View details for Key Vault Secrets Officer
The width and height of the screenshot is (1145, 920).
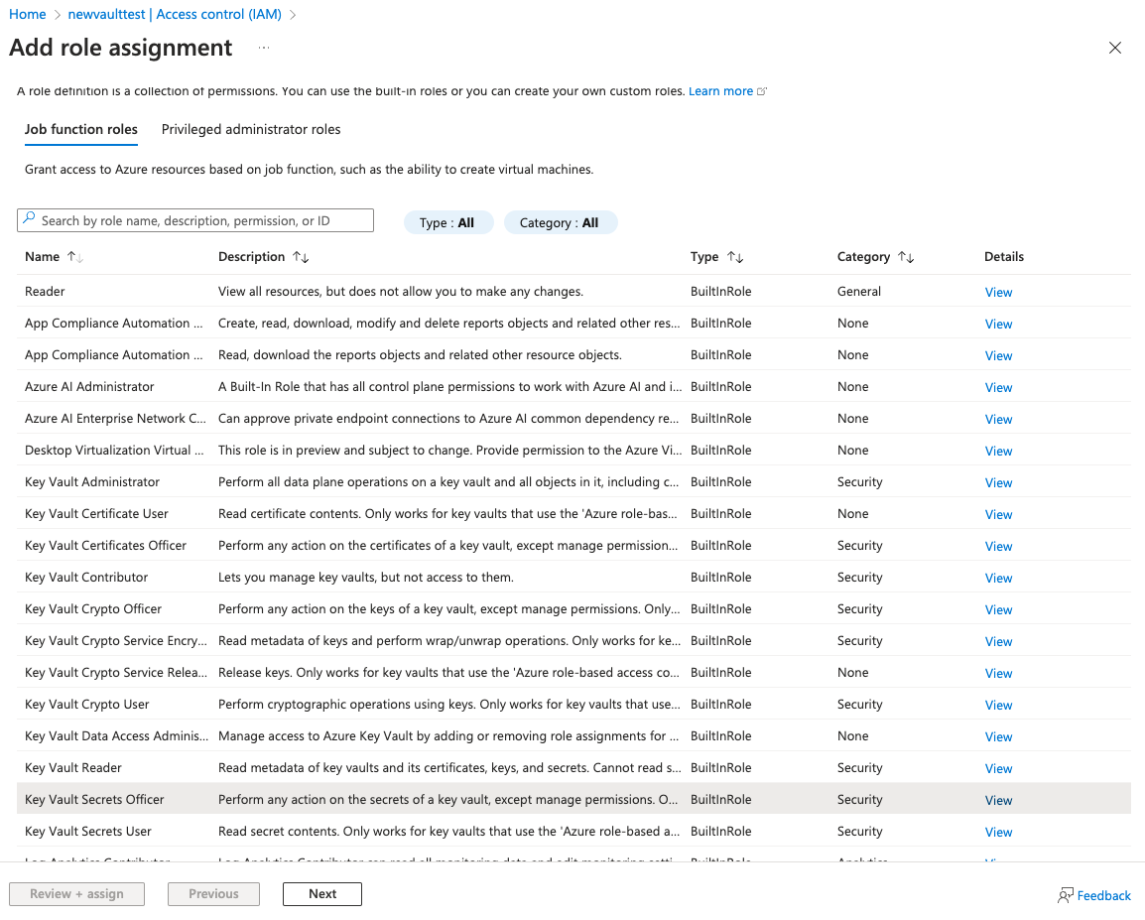click(x=998, y=800)
